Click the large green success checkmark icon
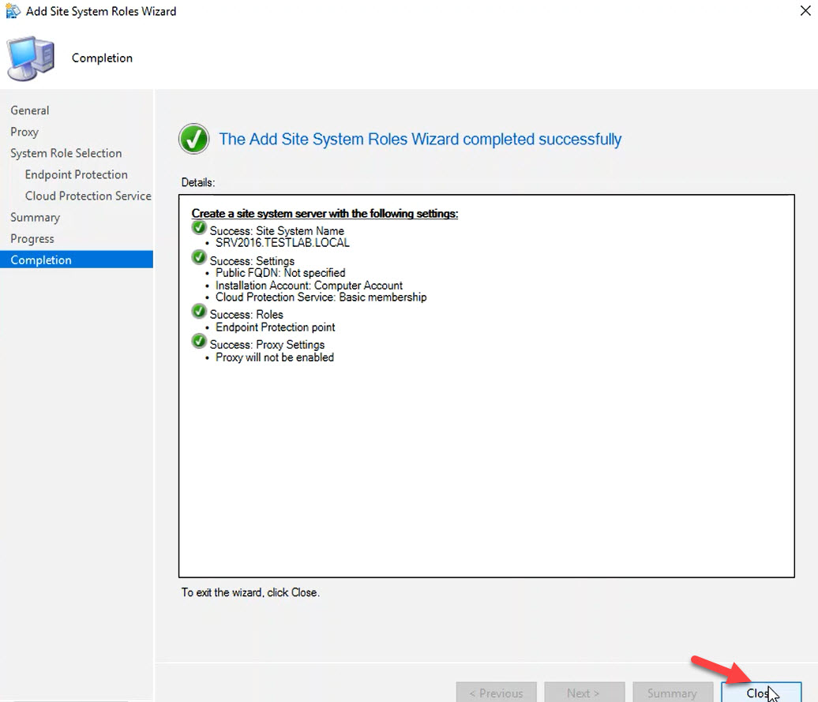 click(x=193, y=139)
